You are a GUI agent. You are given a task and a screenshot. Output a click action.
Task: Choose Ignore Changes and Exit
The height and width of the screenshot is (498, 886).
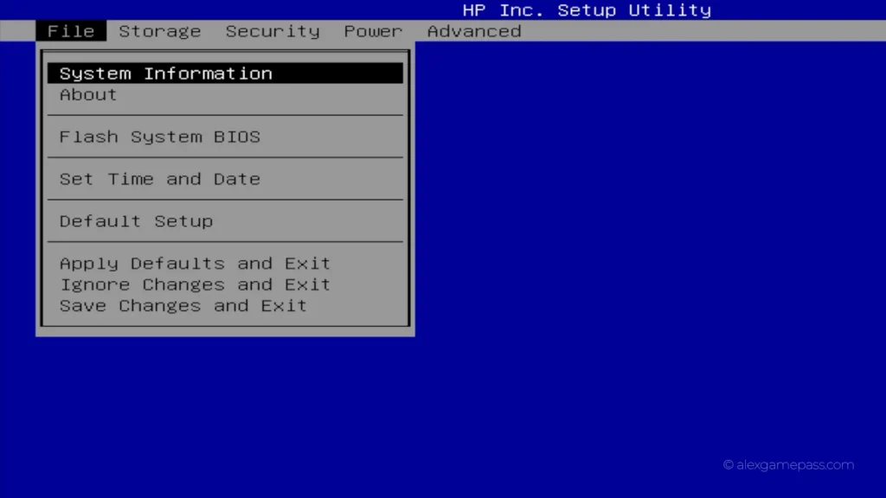195,284
